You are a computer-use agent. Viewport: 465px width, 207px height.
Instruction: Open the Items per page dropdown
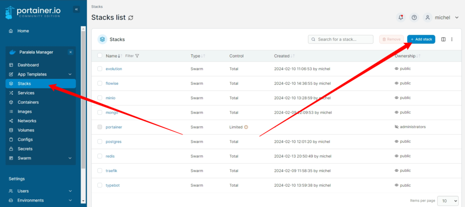click(x=448, y=201)
